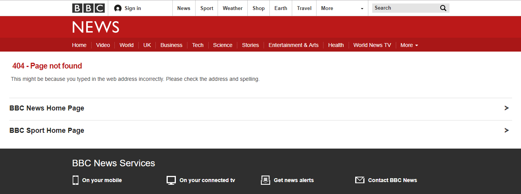Expand the red nav More dropdown
The width and height of the screenshot is (521, 194).
(x=409, y=45)
